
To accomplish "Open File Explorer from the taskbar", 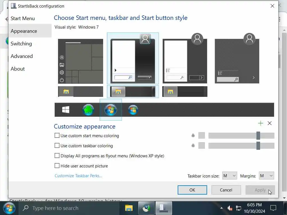I will [x=129, y=208].
